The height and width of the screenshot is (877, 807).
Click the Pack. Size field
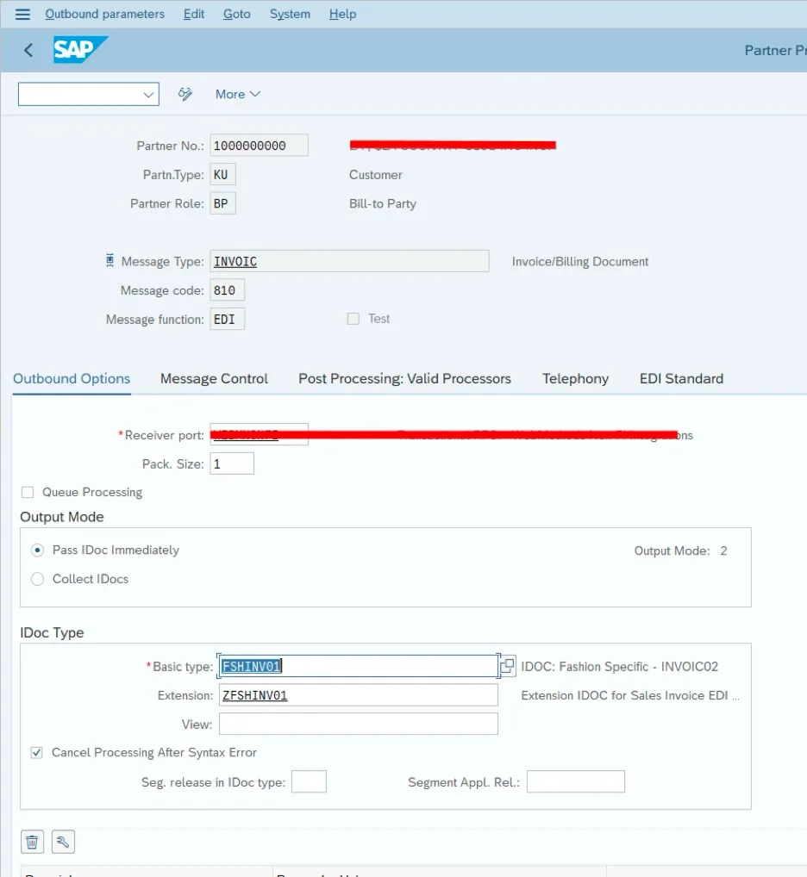tap(232, 463)
